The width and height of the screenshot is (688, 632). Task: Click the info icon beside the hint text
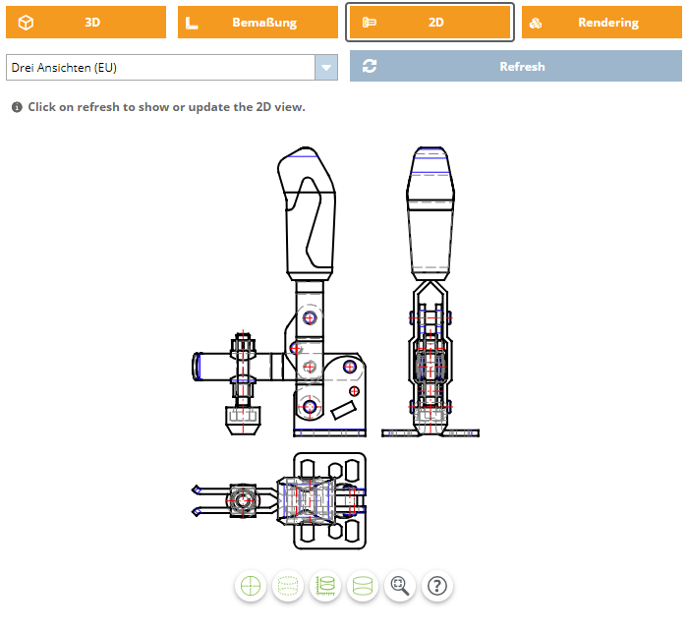17,107
